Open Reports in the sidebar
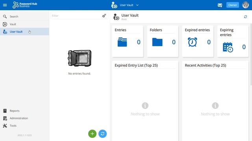 click(x=24, y=110)
